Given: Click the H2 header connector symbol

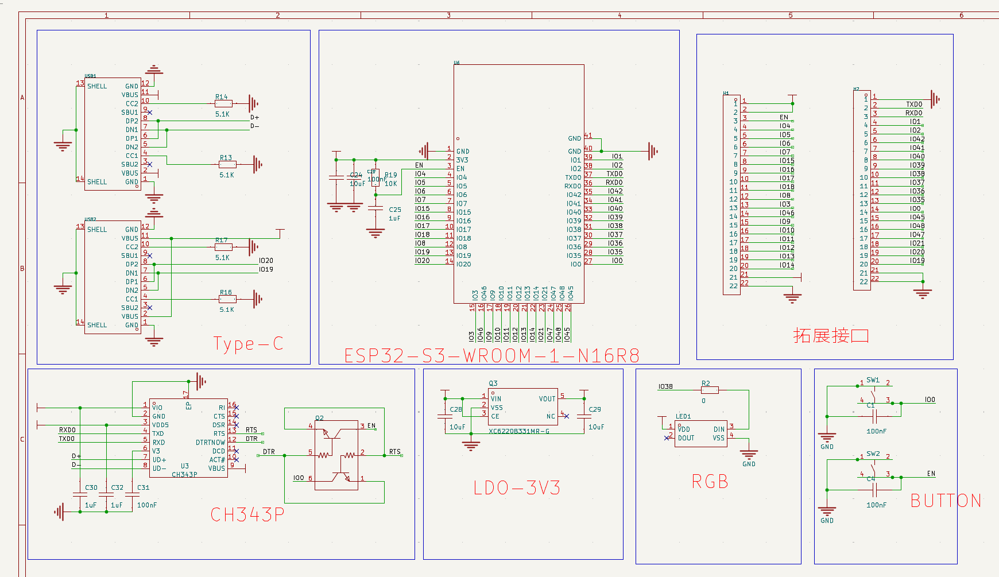Looking at the screenshot, I should pos(862,190).
